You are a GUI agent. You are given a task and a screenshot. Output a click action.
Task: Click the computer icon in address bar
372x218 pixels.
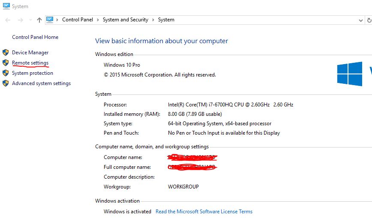pos(50,20)
